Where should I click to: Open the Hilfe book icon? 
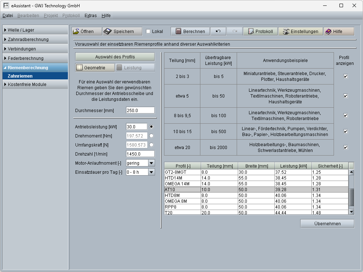point(328,32)
